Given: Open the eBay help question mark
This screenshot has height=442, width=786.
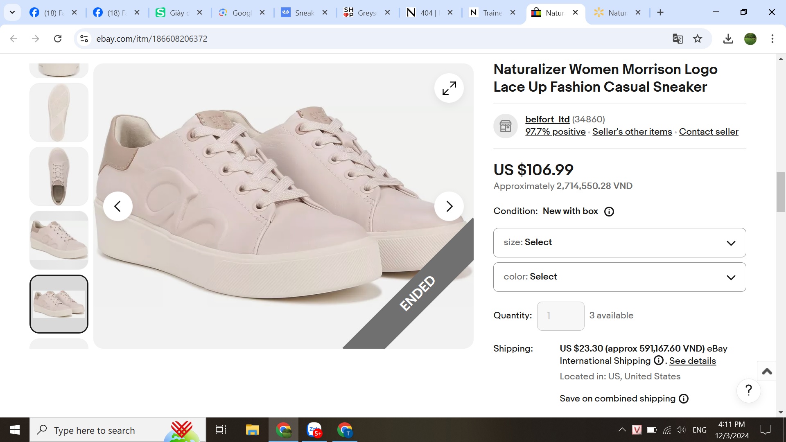Looking at the screenshot, I should (748, 390).
